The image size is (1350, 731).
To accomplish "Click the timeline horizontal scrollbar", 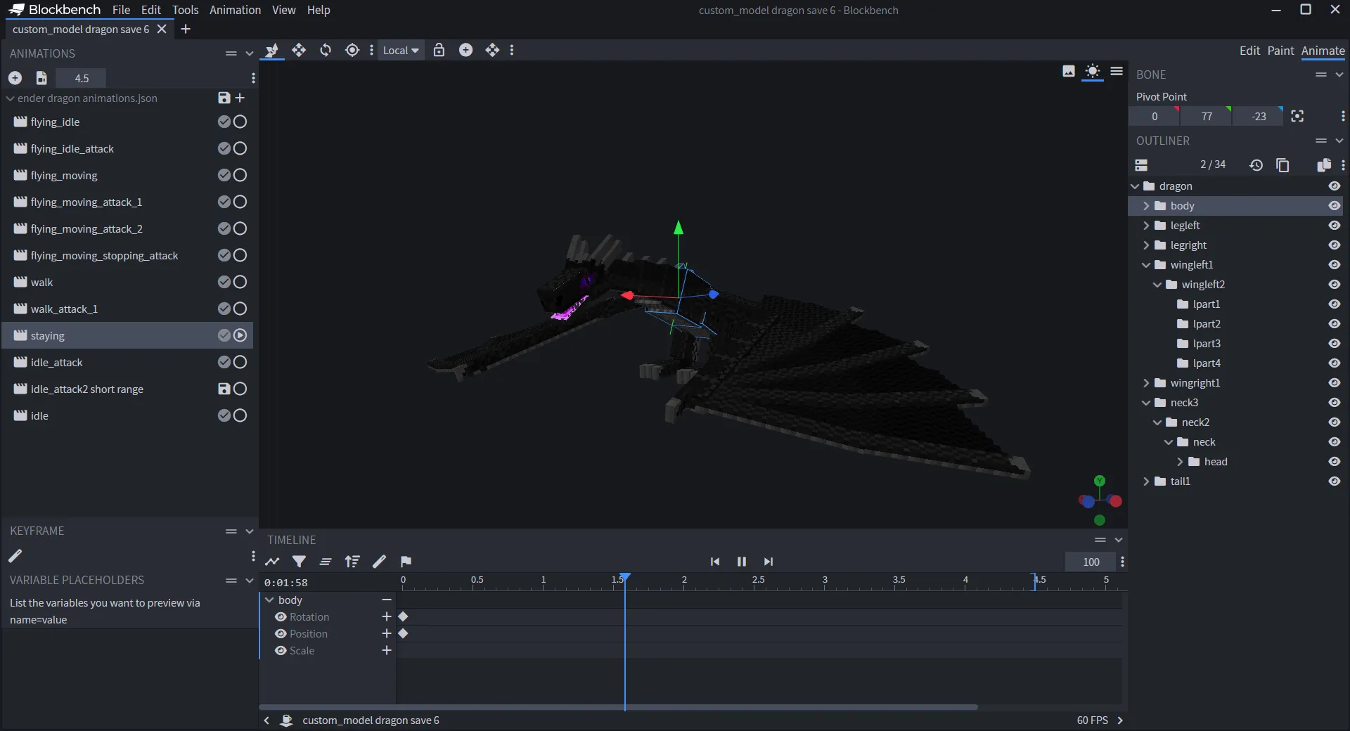I will (x=619, y=706).
